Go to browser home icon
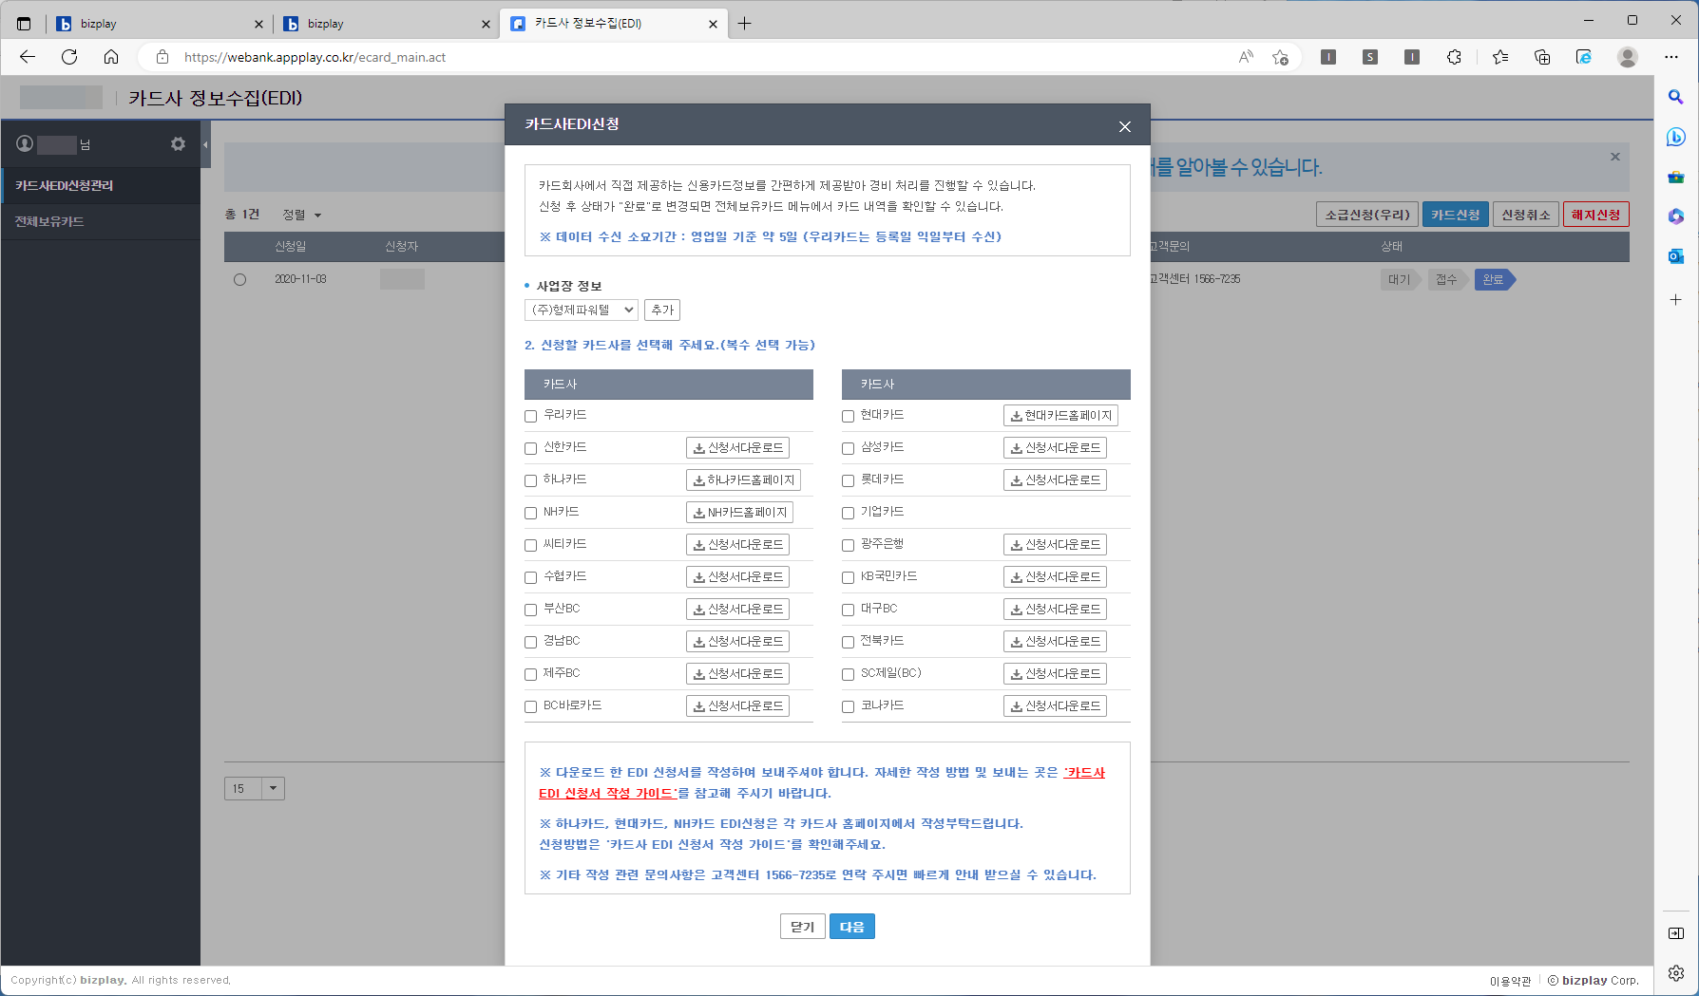This screenshot has width=1699, height=996. (111, 57)
